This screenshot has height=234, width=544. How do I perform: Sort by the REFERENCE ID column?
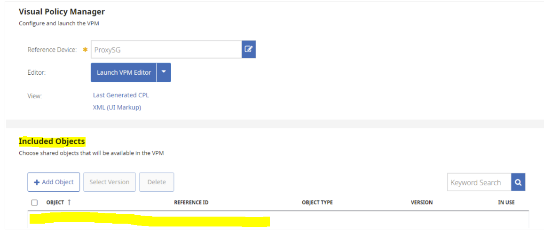click(191, 203)
